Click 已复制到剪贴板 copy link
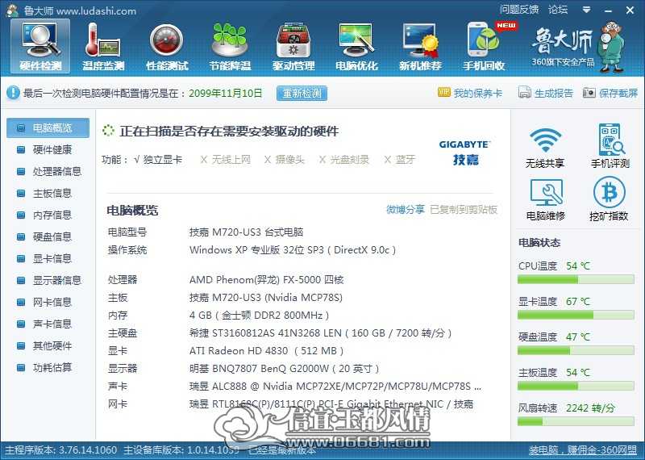 click(464, 209)
